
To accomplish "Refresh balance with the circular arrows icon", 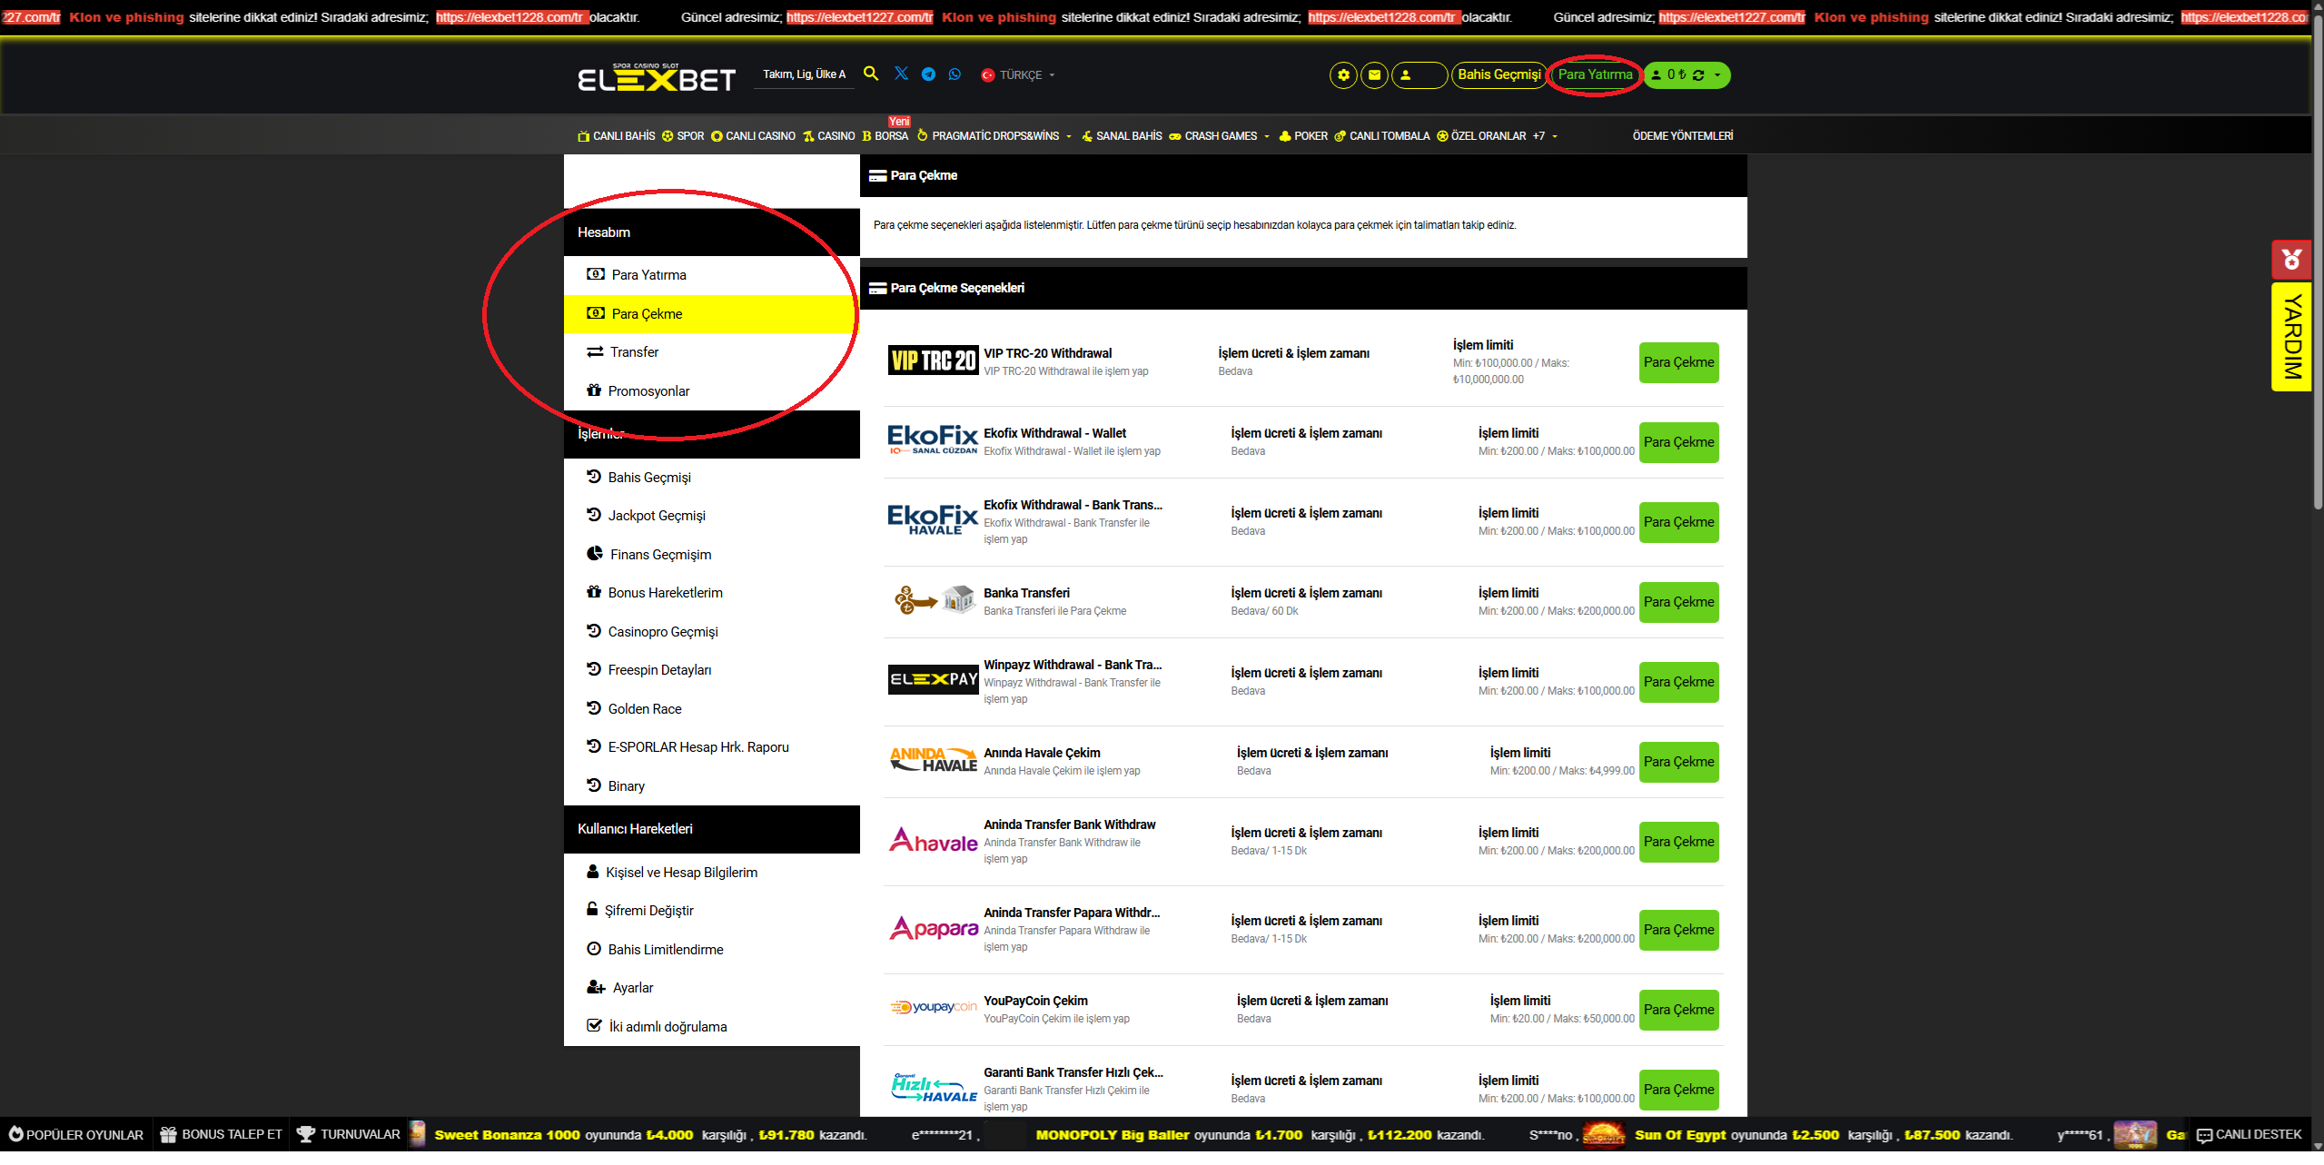I will point(1698,75).
